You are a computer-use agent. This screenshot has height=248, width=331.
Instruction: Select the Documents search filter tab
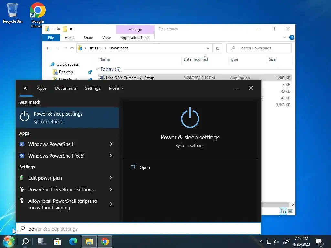(66, 88)
